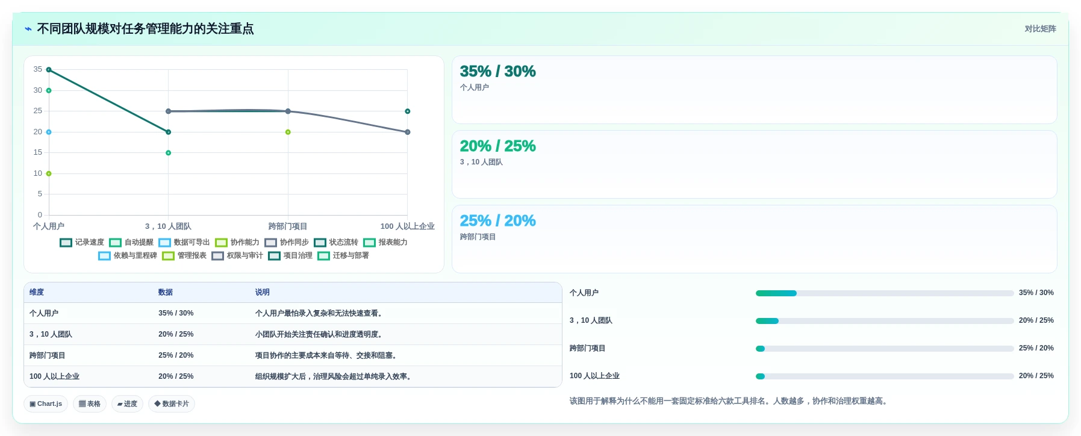This screenshot has width=1081, height=436.
Task: Click table cell 35% / 30%
Action: (176, 313)
